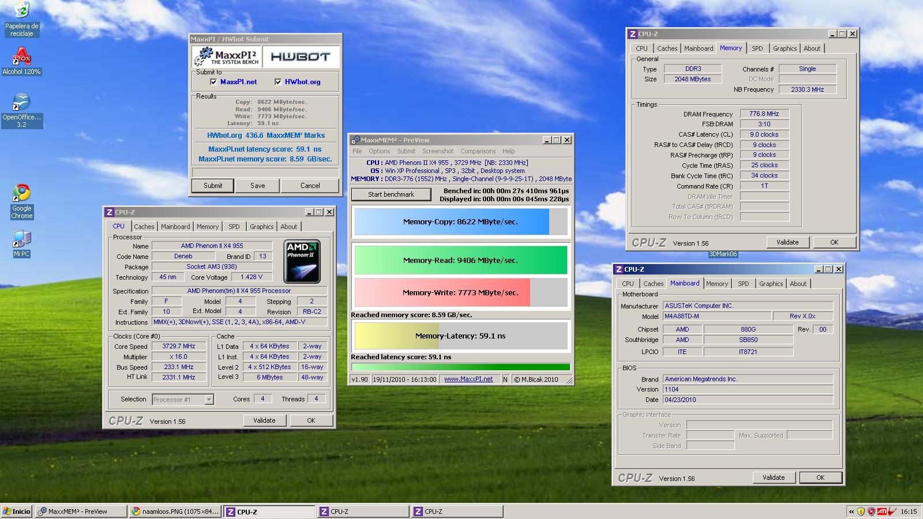Launch Google Chrome from the desktop

(x=21, y=201)
